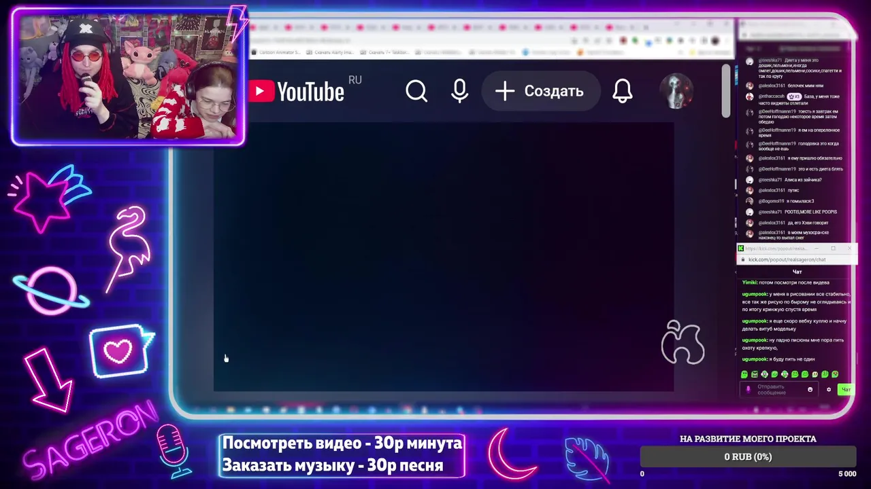Click the black YouTube video player area
Viewport: 871px width, 489px height.
click(x=444, y=257)
